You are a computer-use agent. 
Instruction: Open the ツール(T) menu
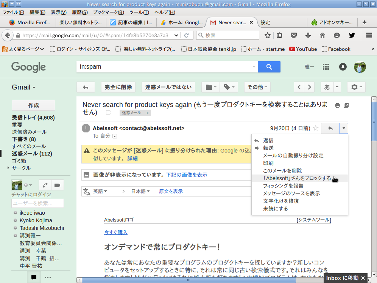(139, 12)
